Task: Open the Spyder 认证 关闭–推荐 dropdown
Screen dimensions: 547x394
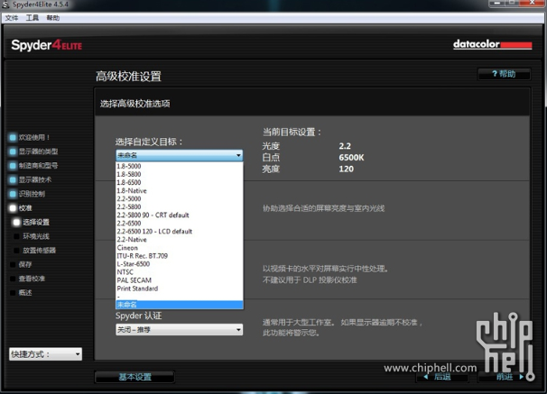Action: [x=180, y=330]
